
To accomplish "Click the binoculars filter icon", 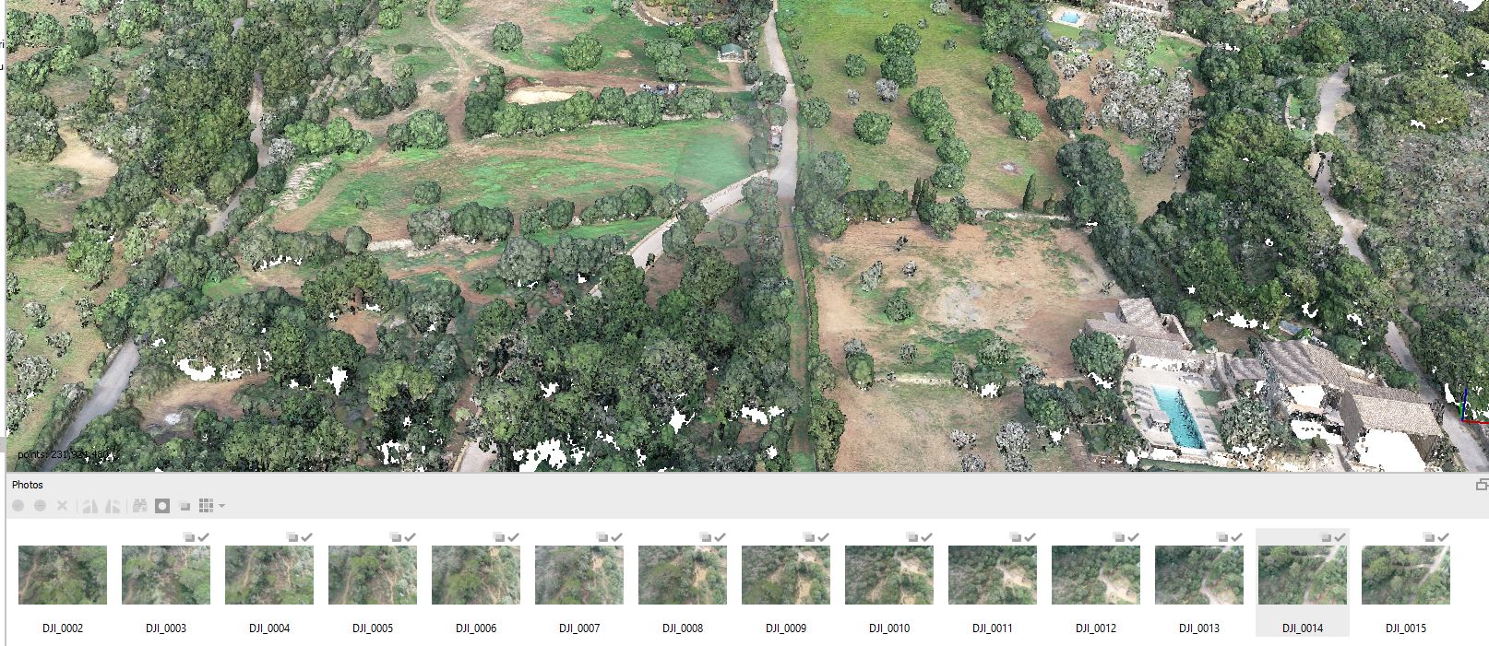I will 140,506.
